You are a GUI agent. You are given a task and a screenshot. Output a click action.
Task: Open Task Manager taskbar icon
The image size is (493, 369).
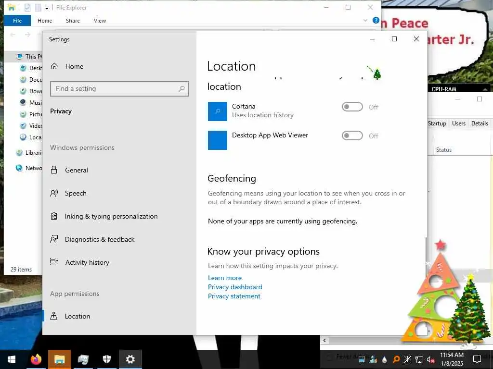click(83, 359)
